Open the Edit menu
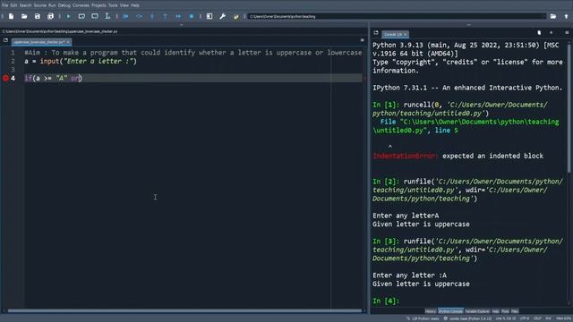 point(14,5)
